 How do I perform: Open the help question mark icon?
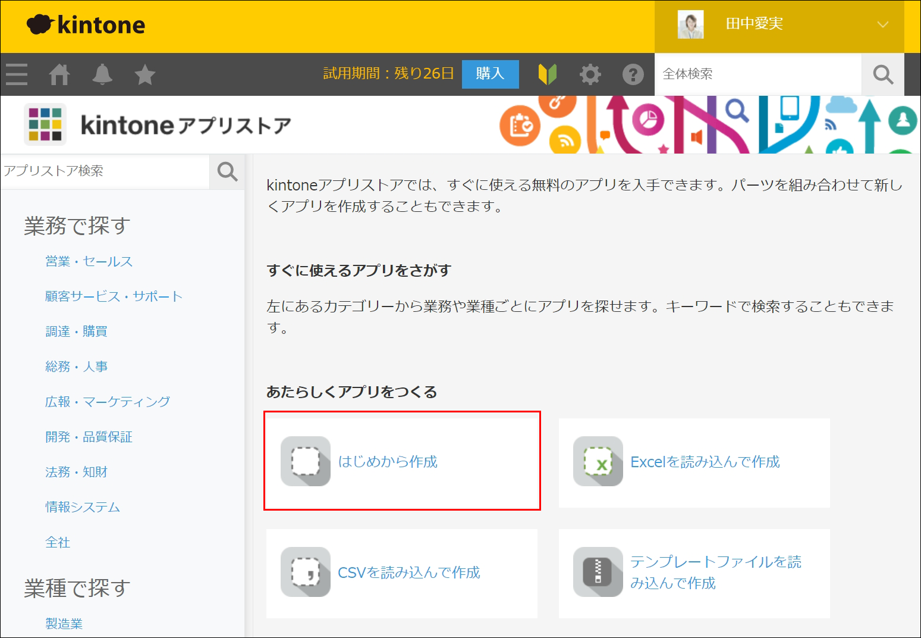point(633,74)
